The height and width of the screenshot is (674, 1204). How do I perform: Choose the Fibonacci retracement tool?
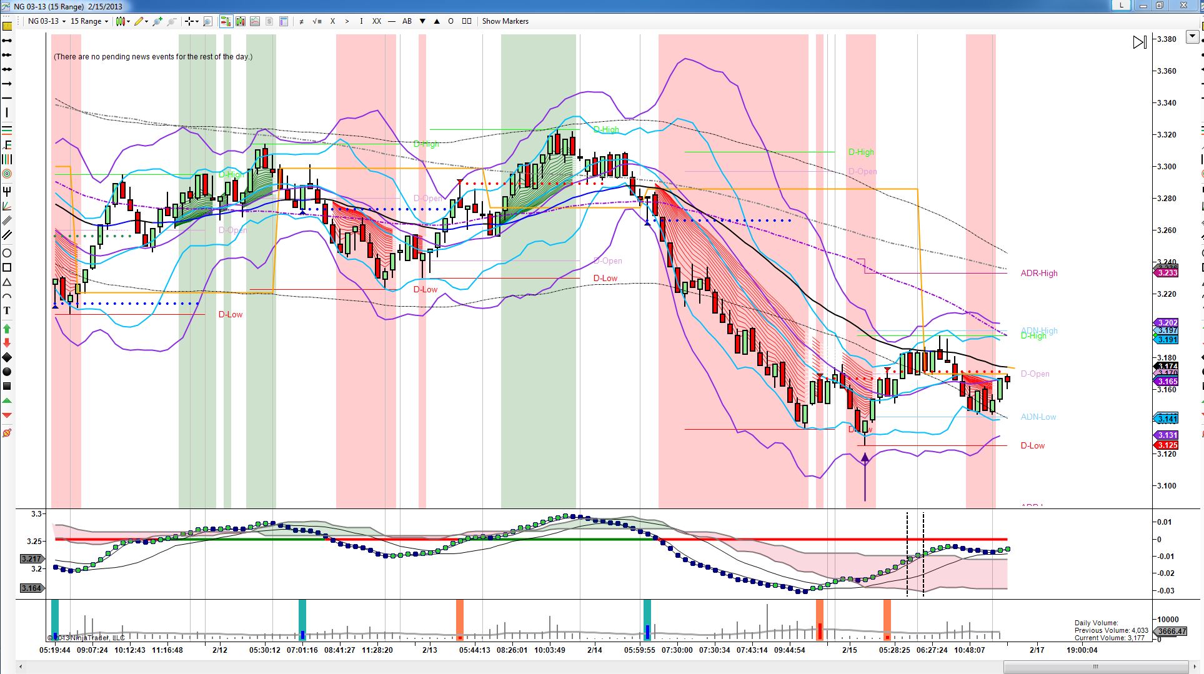point(7,130)
